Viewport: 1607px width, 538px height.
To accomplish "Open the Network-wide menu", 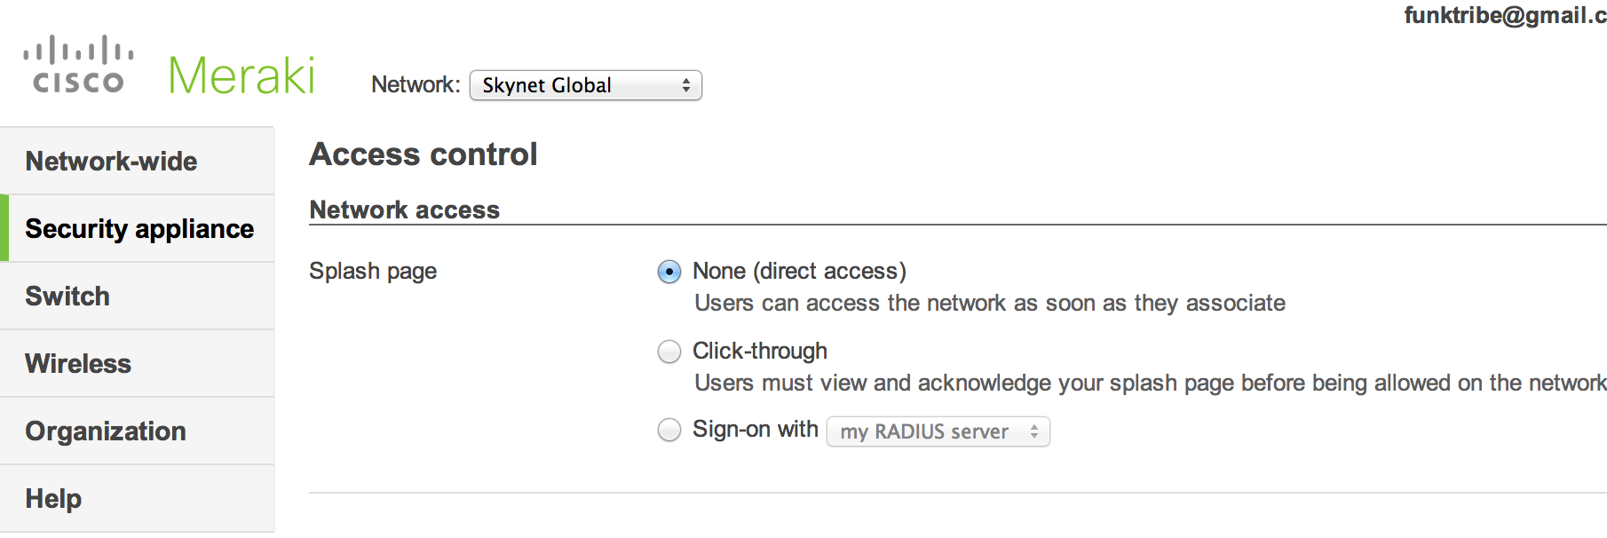I will click(112, 162).
